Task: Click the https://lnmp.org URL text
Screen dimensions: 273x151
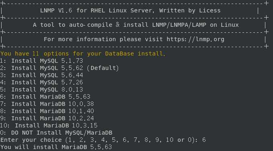Action: 196,39
